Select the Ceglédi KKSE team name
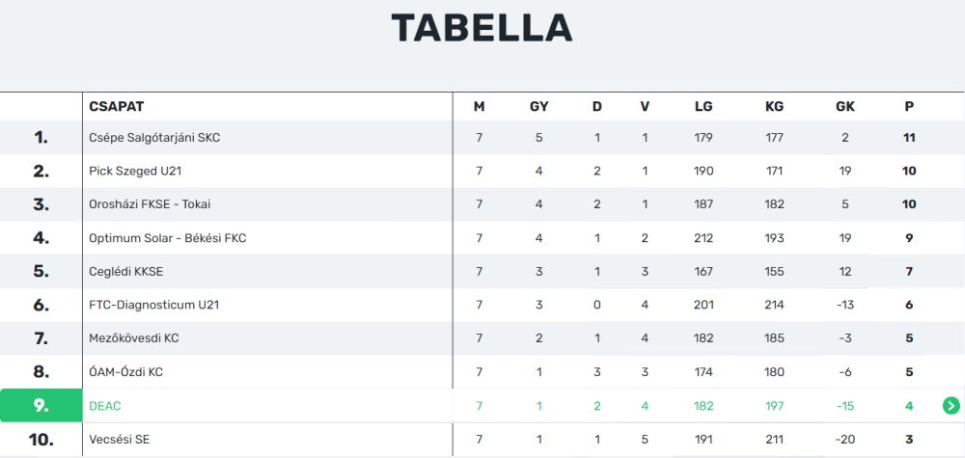This screenshot has width=965, height=458. pyautogui.click(x=129, y=272)
